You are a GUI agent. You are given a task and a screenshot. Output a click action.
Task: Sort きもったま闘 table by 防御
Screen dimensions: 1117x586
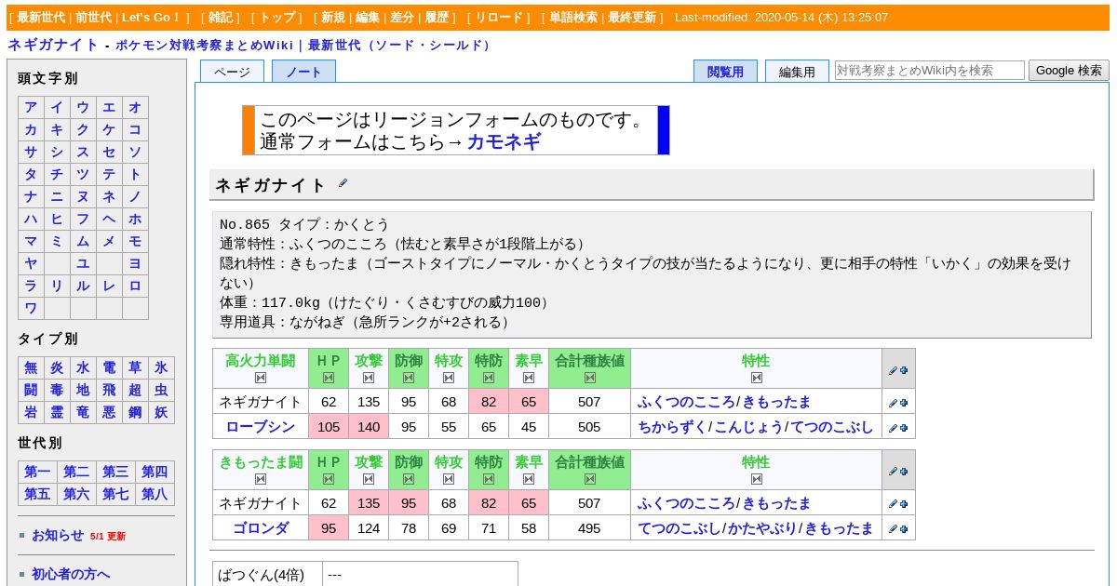tap(409, 479)
